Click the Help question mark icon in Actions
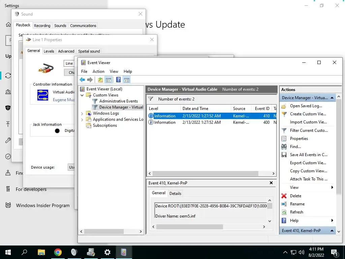This screenshot has height=259, width=345. 284,221
